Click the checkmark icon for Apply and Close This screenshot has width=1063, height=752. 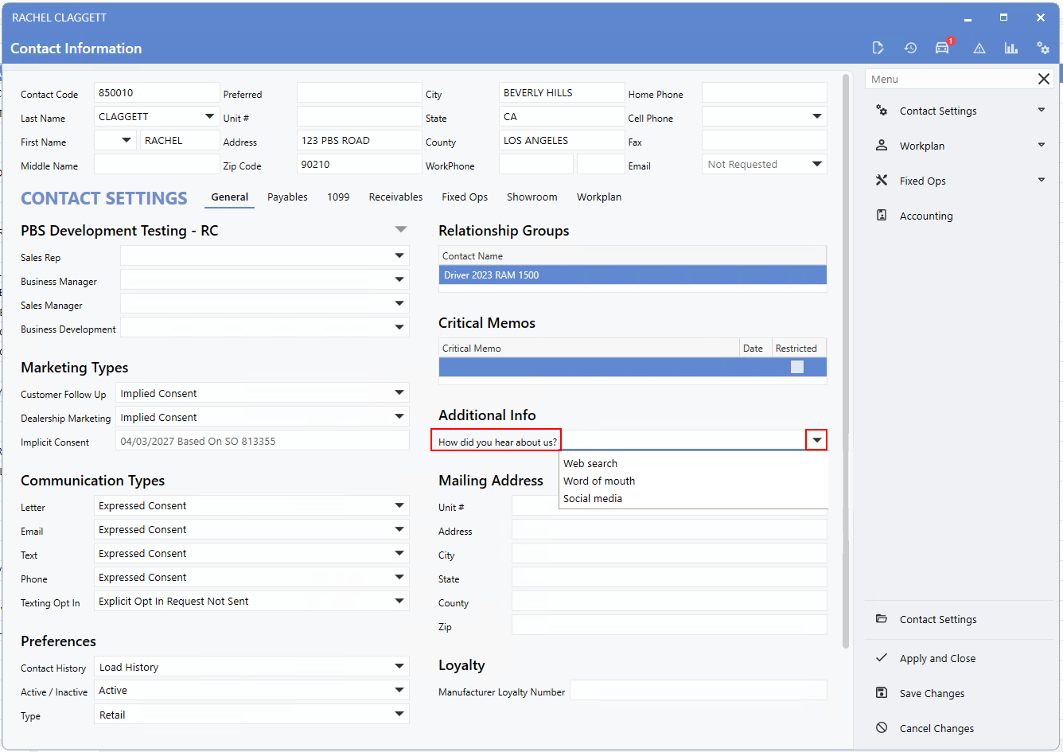point(882,658)
